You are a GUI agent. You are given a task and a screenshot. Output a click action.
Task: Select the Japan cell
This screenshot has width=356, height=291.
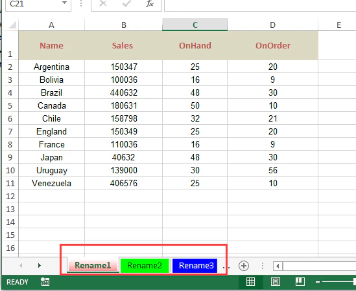[51, 157]
